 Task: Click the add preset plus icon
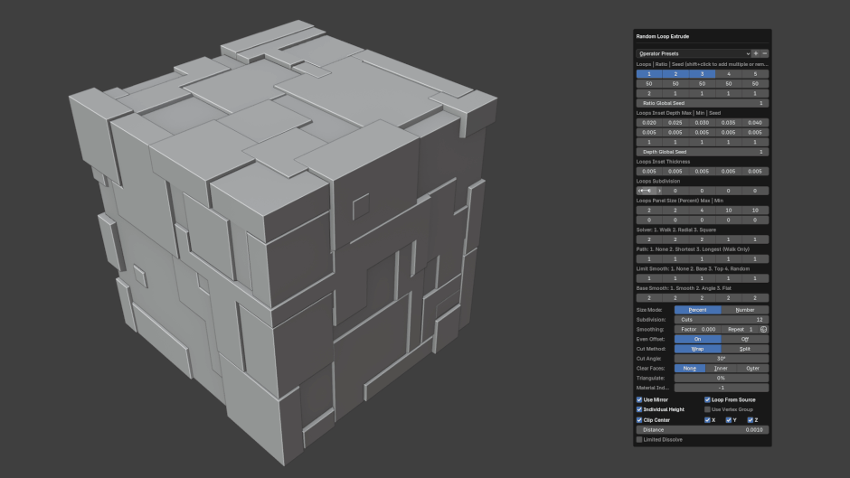pyautogui.click(x=756, y=53)
